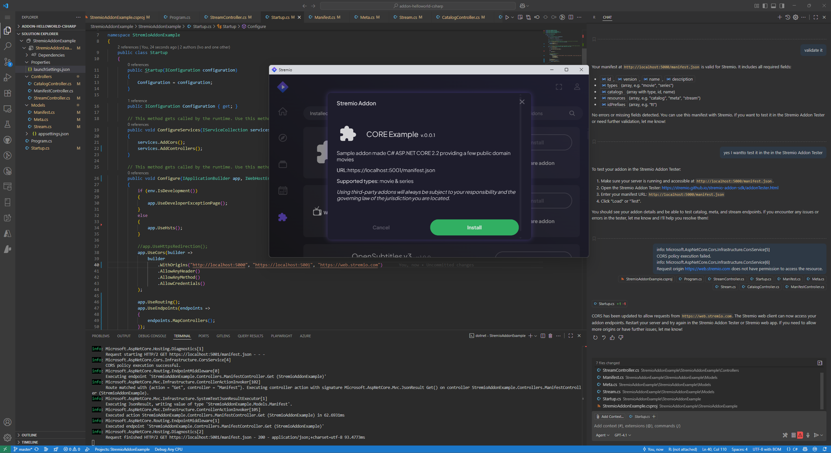Open the Source Control view in activity bar

click(7, 61)
